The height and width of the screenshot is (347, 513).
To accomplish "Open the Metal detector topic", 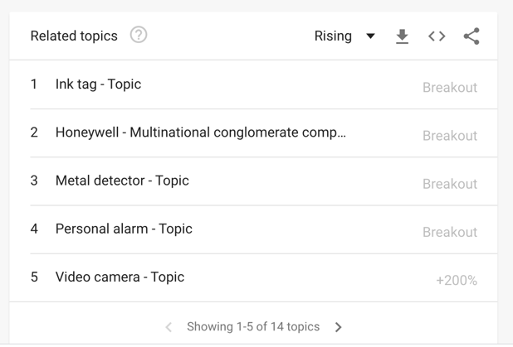I will 122,181.
